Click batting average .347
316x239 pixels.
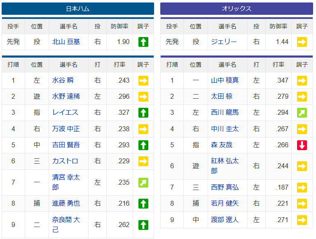[x=282, y=80]
